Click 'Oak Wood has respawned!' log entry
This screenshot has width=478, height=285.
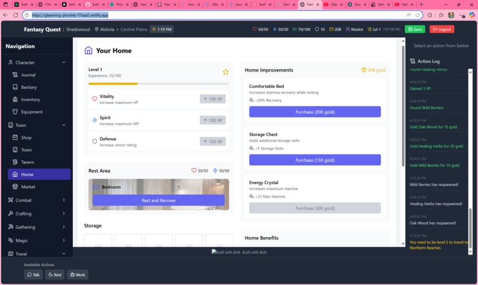coord(432,223)
